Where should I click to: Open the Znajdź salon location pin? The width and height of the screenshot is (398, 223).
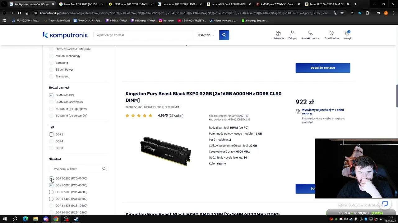click(331, 33)
